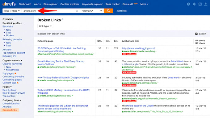This screenshot has height=118, width=210.
Task: Open Top referring content
Action: pos(14,53)
